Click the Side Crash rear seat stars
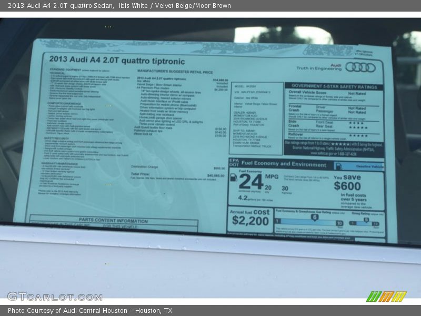The width and height of the screenshot is (421, 316). (x=358, y=127)
